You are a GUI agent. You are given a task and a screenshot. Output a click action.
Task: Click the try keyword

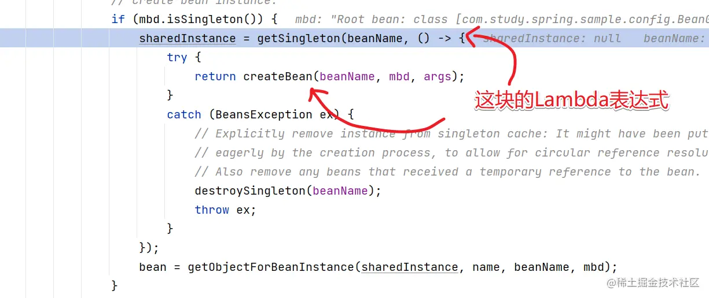177,57
